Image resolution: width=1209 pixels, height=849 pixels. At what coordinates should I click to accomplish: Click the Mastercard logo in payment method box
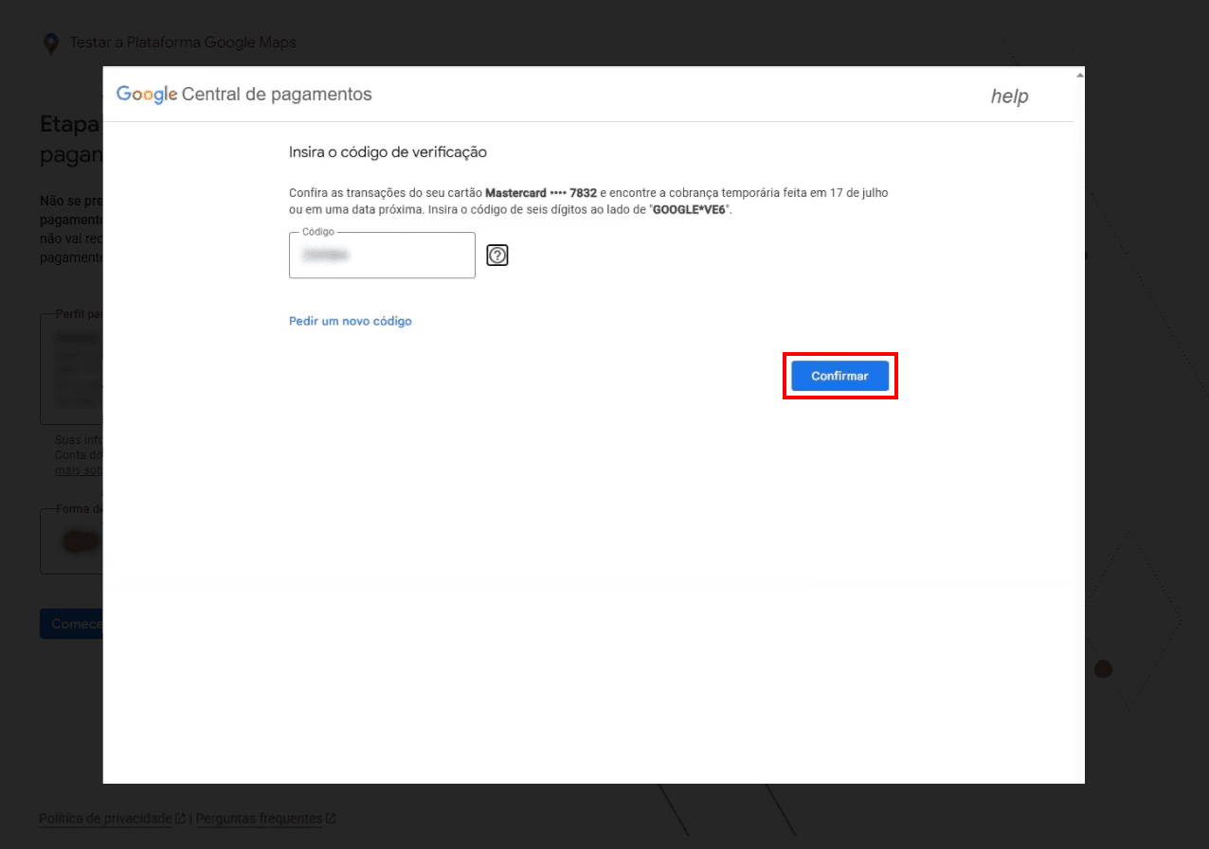(x=80, y=542)
